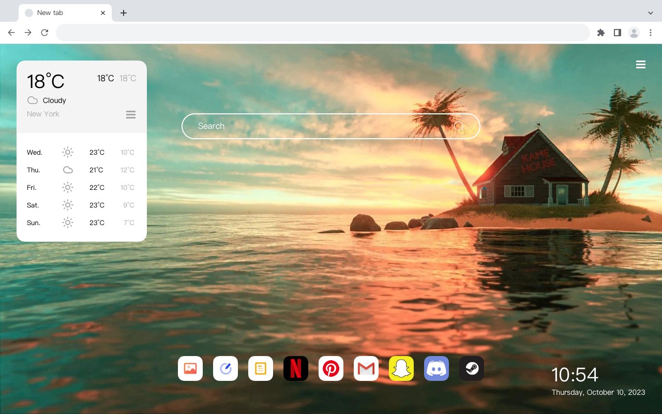Open the weather widget menu icon
This screenshot has width=662, height=414.
tap(131, 114)
